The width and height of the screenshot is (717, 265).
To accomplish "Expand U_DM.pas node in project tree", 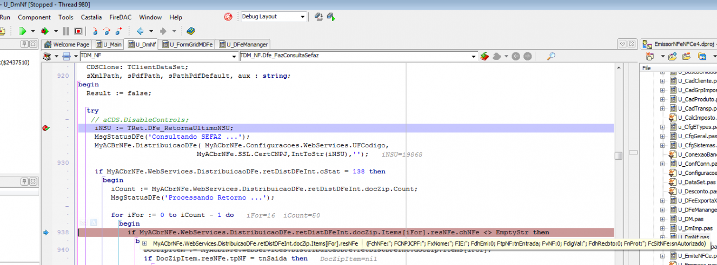I will tap(662, 219).
